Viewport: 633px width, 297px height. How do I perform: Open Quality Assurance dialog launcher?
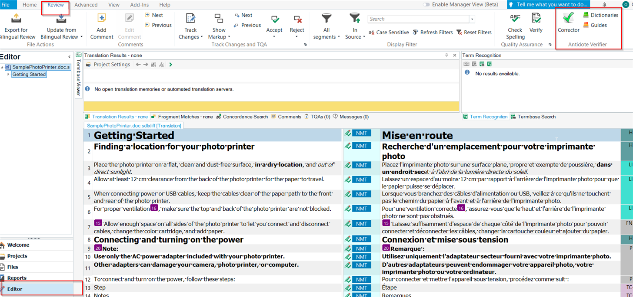pos(550,45)
